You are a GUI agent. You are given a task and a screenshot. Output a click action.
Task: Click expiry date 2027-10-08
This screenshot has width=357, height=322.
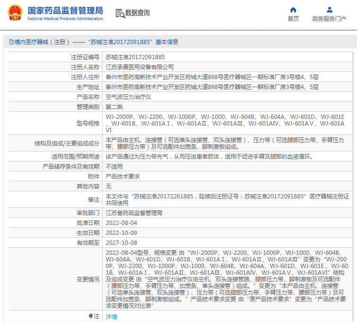122,243
